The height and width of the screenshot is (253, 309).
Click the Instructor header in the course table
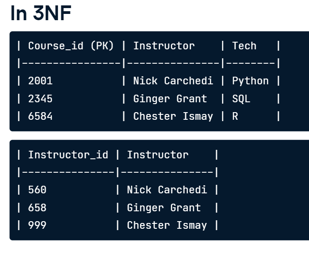164,46
